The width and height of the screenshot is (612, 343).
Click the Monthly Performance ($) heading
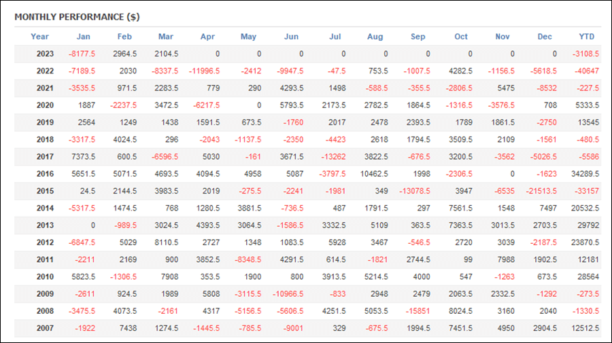[77, 17]
